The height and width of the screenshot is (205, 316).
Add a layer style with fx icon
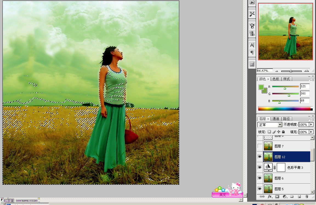click(x=270, y=196)
